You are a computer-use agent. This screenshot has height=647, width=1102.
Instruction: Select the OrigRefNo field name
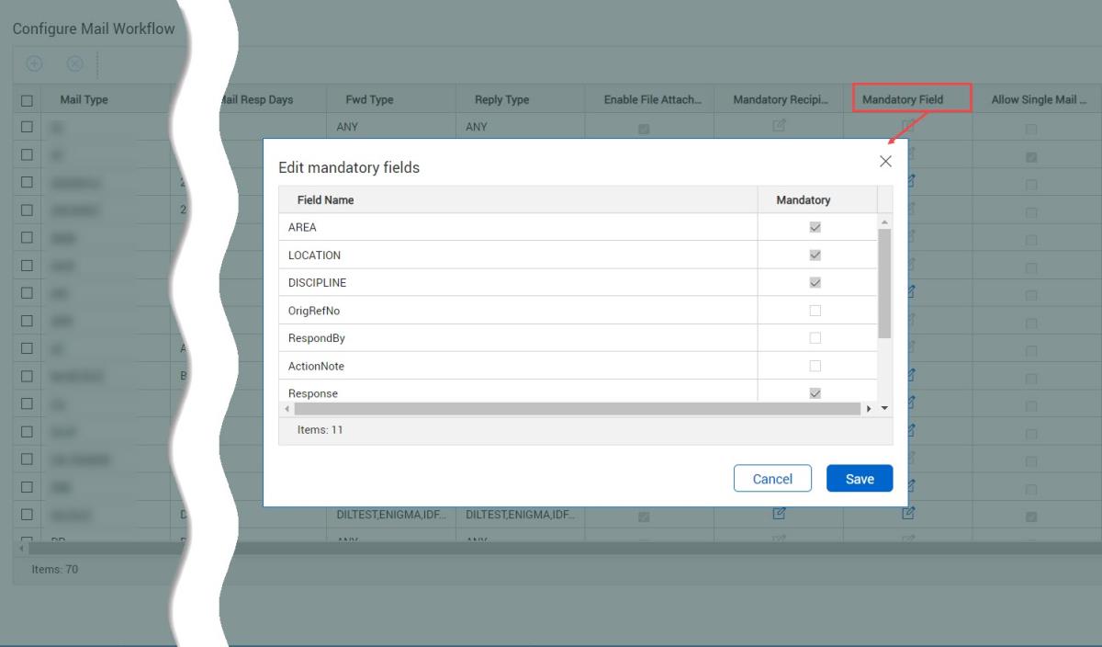coord(314,311)
